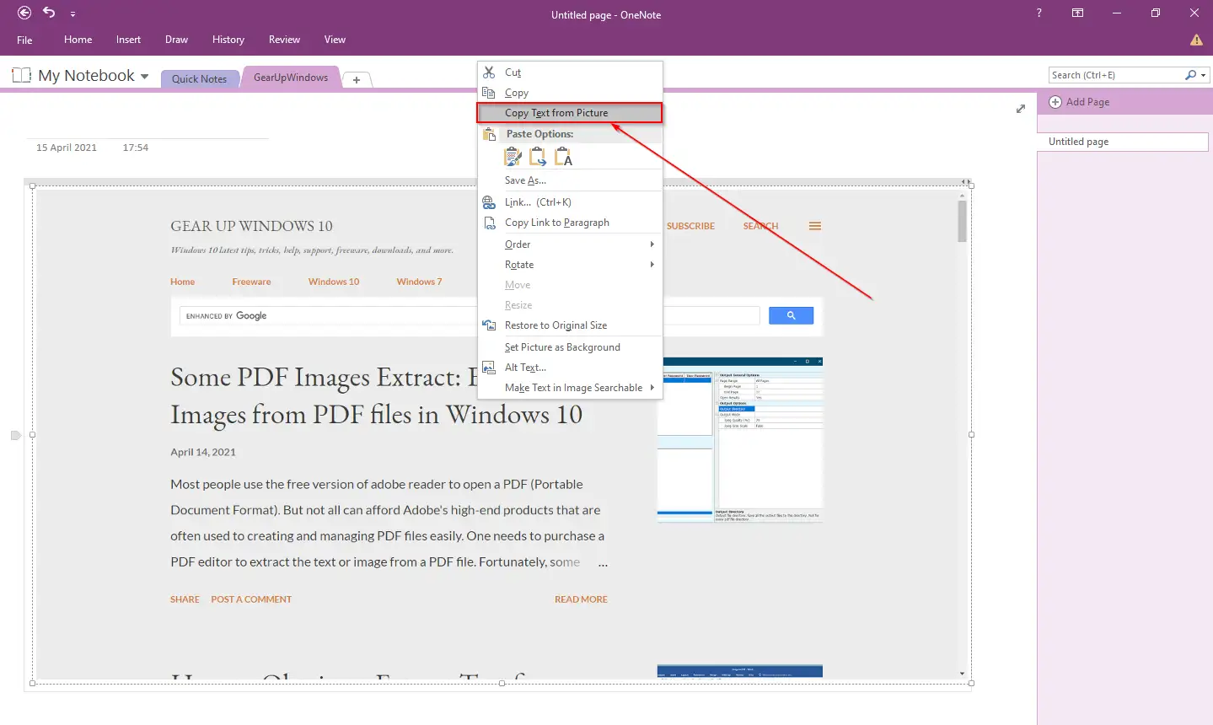
Task: Choose Link... (Ctrl+K) menu item
Action: 570,202
